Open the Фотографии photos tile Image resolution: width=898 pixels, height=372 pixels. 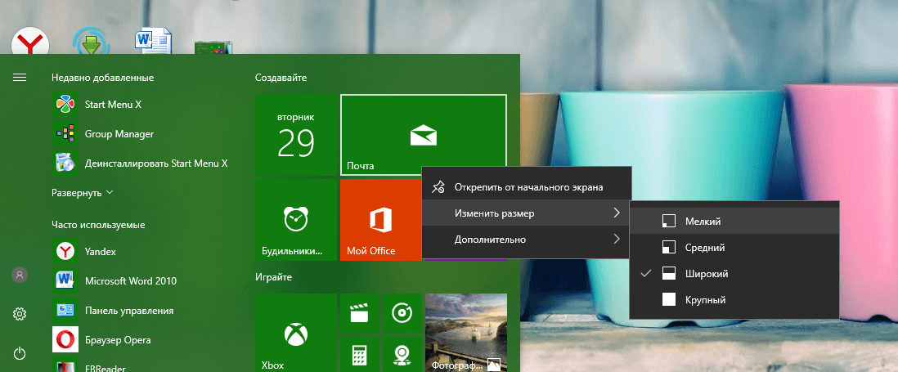pos(465,333)
